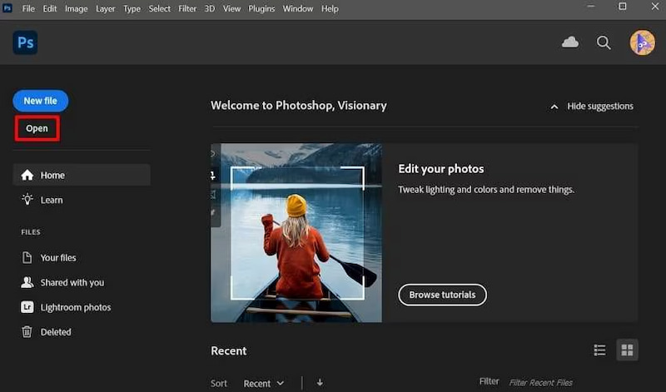This screenshot has height=392, width=666.
Task: Open Your files
Action: (57, 258)
